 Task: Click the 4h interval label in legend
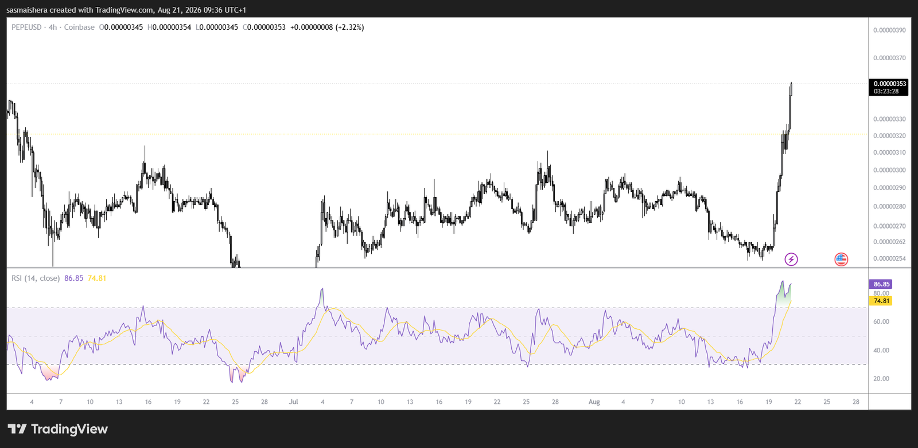pos(53,27)
